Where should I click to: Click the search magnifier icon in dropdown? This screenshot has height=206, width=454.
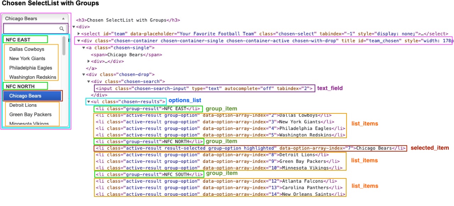62,29
